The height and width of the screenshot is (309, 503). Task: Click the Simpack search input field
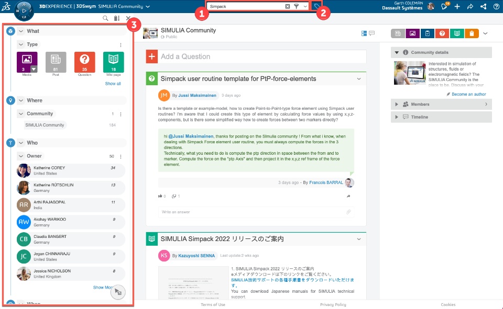[x=246, y=6]
